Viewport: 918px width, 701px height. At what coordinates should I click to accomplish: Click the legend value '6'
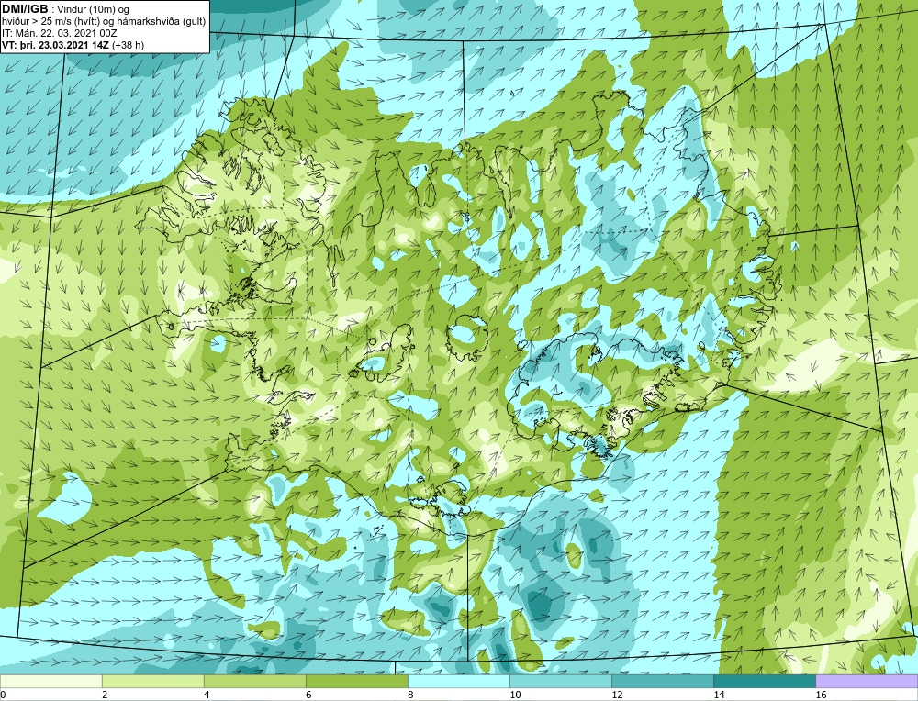(x=308, y=695)
